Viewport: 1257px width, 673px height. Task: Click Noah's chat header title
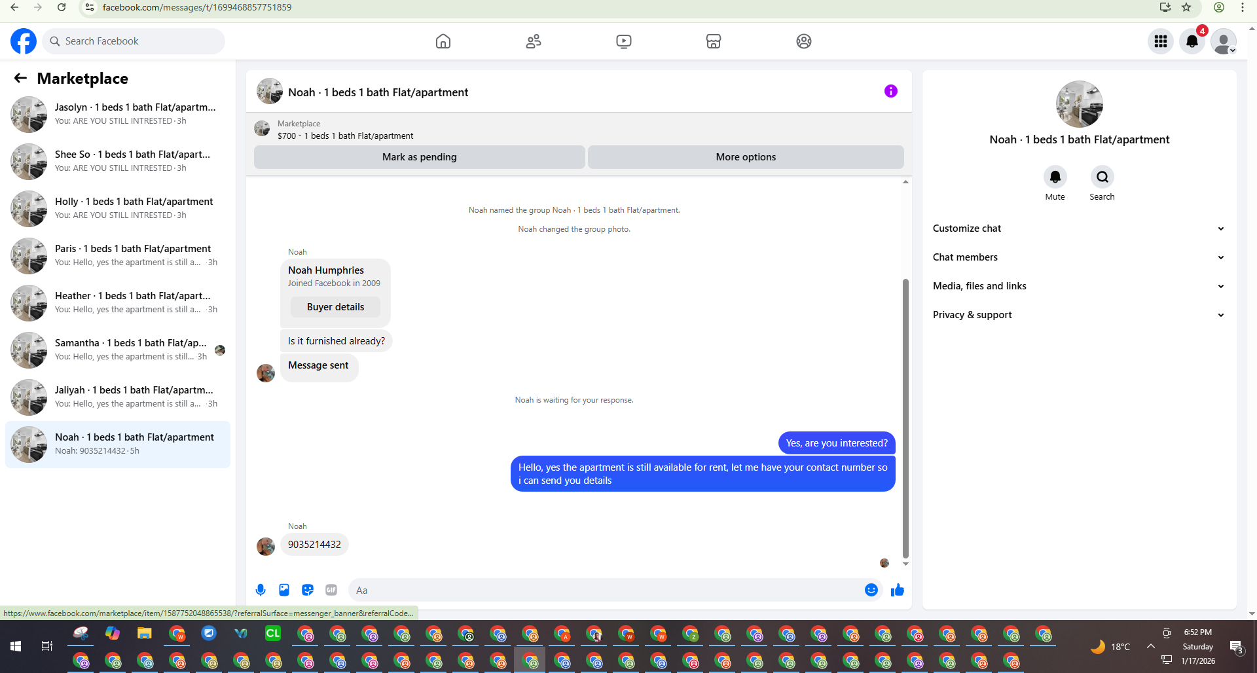point(378,92)
